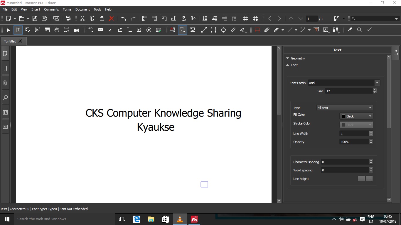This screenshot has height=225, width=401.
Task: Open the Edit menu
Action: coord(14,9)
